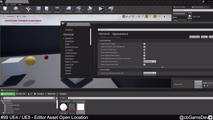Click the settings category list scrollbar
Viewport: 213px width, 120px height.
coord(91,37)
